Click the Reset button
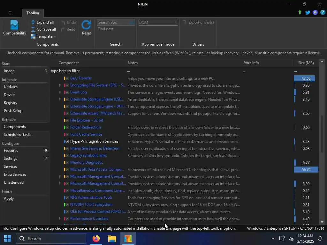This screenshot has width=327, height=245. pyautogui.click(x=86, y=27)
